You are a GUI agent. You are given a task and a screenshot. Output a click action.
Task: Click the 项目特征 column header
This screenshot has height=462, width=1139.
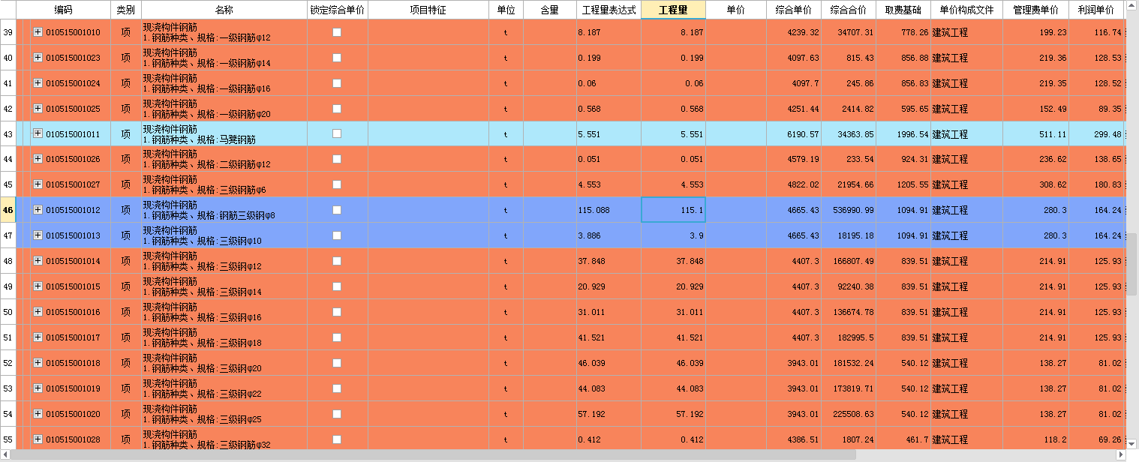pyautogui.click(x=428, y=10)
